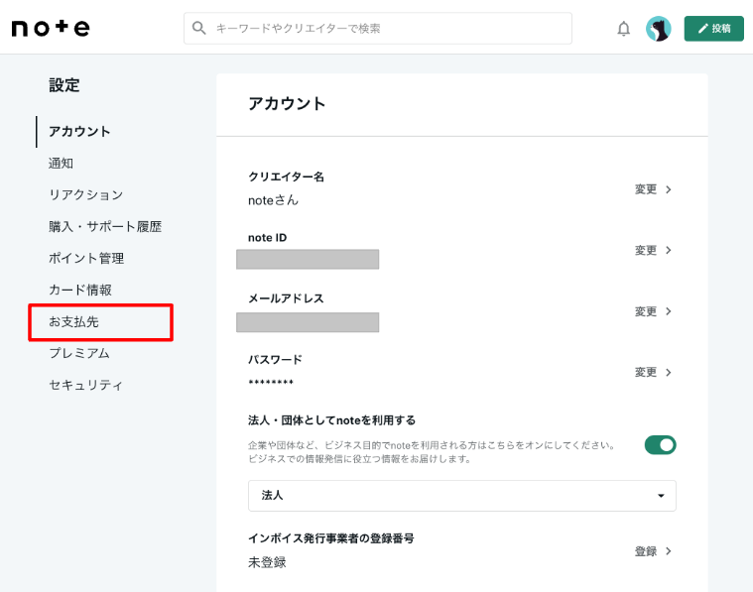Click the 未登録 status text
This screenshot has height=592, width=753.
(x=267, y=562)
